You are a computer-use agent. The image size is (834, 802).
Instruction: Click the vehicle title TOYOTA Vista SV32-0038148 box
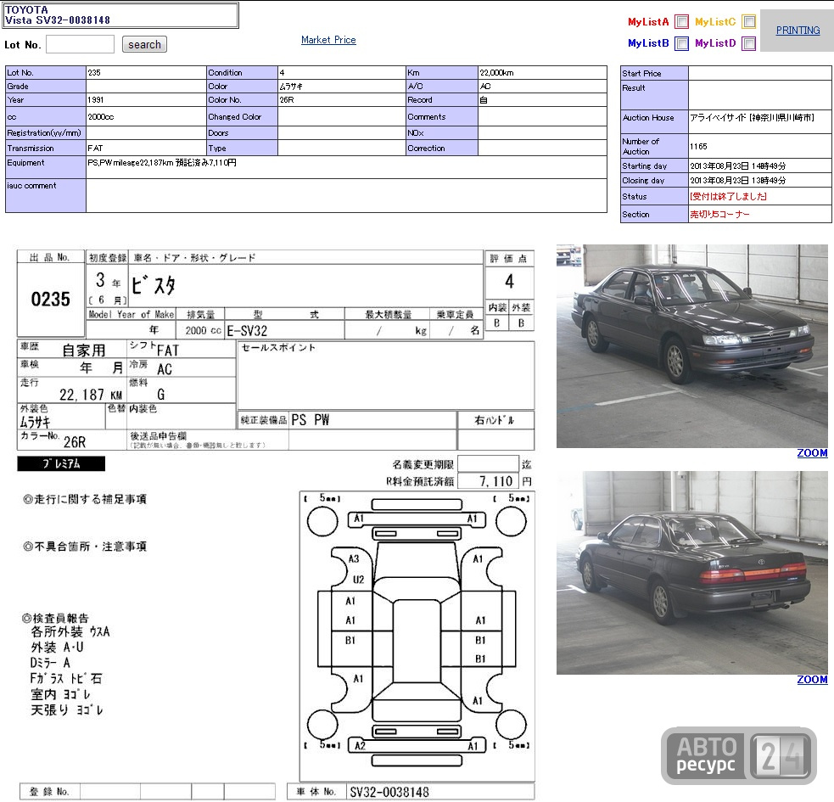tap(120, 15)
